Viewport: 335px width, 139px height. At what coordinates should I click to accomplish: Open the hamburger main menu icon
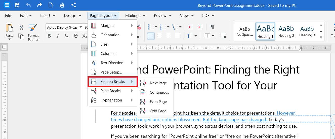(x=7, y=5)
